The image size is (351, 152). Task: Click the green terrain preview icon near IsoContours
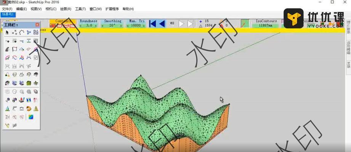tap(245, 24)
